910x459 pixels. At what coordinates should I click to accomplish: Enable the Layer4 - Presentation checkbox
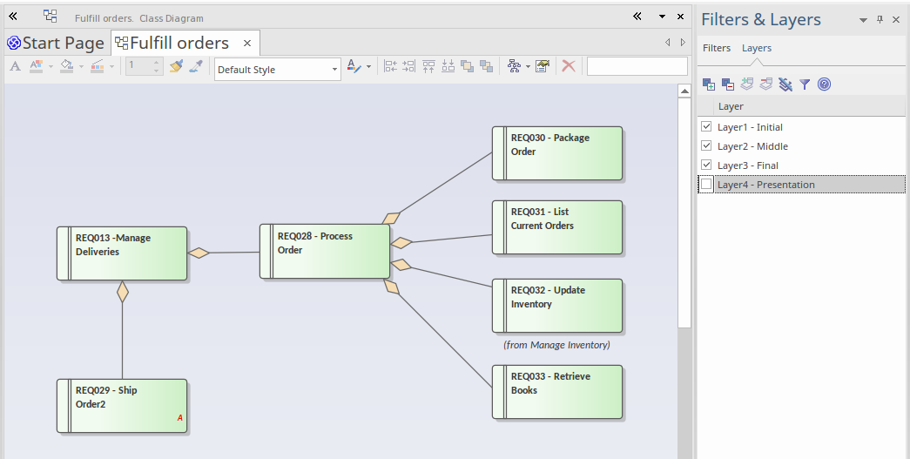(707, 185)
